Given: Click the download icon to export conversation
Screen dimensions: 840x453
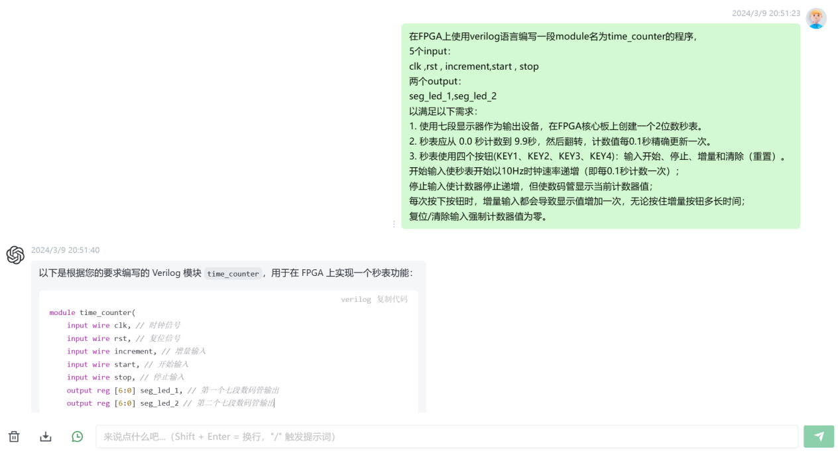Looking at the screenshot, I should pyautogui.click(x=46, y=436).
